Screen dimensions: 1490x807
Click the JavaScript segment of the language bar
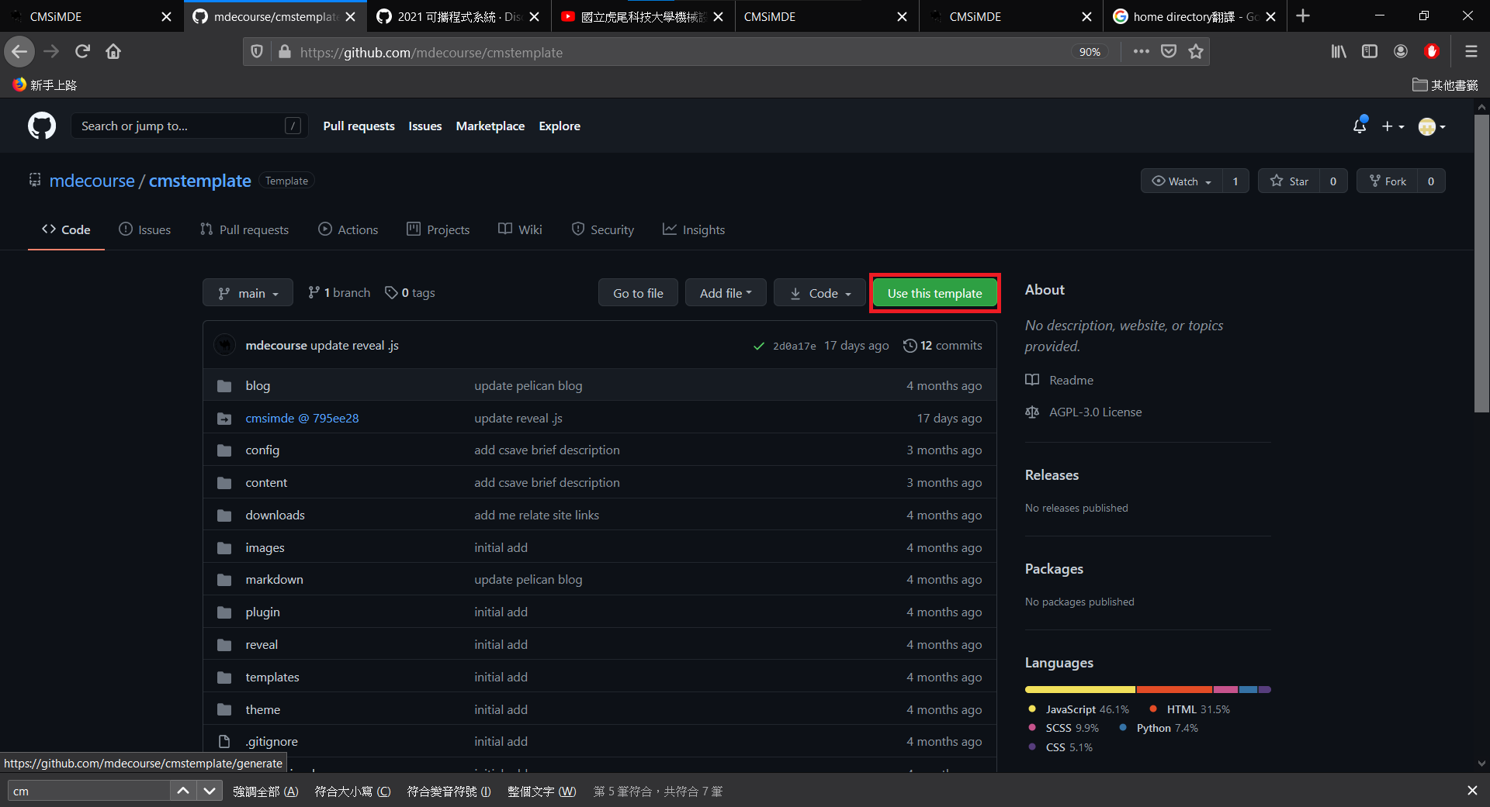pyautogui.click(x=1079, y=689)
